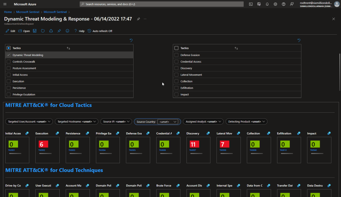Pin the workbook next to title
Viewport: 341px width, 197px height.
pos(138,19)
